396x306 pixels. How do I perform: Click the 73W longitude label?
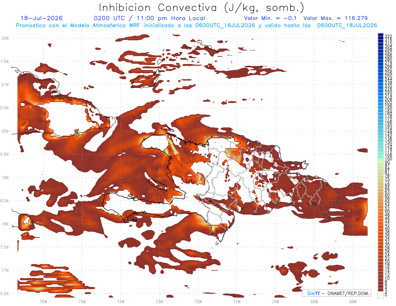point(159,301)
